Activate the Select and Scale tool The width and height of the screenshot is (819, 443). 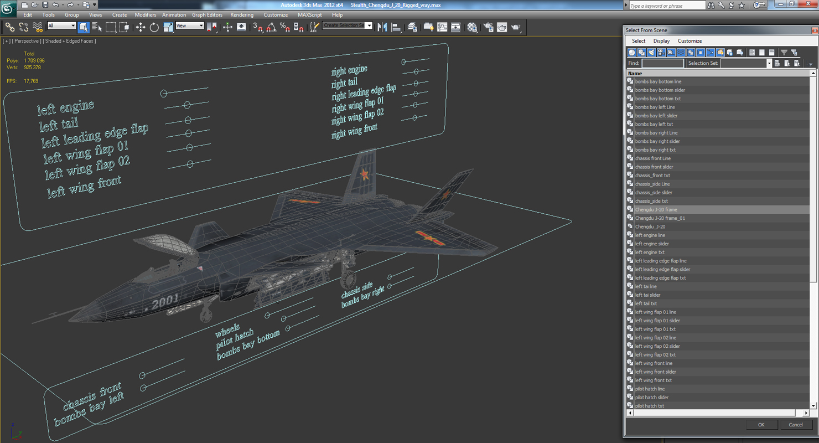point(168,27)
